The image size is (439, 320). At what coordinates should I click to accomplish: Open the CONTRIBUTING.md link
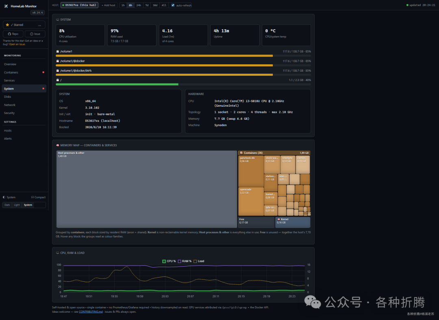click(91, 311)
